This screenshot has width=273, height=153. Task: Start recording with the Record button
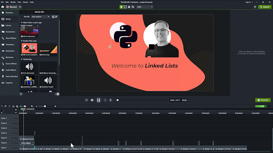[12, 7]
